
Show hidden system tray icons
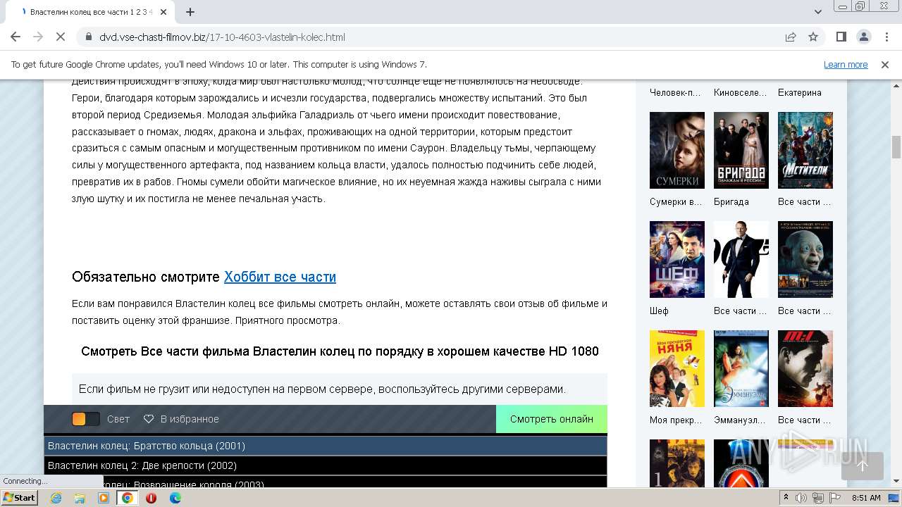786,498
